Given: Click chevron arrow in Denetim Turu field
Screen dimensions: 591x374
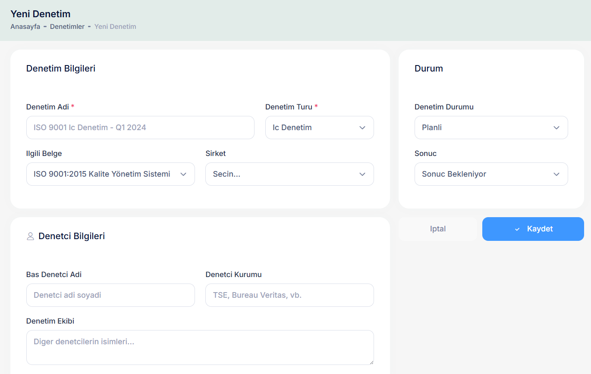Looking at the screenshot, I should (x=362, y=128).
